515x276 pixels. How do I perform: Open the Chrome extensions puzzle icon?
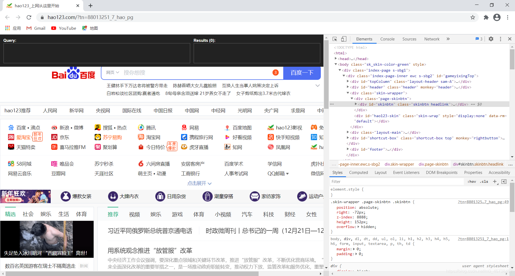click(x=486, y=17)
